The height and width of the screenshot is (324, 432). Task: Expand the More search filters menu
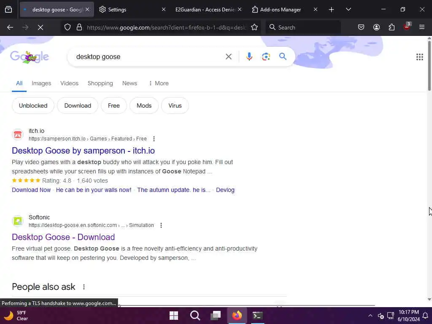click(159, 83)
